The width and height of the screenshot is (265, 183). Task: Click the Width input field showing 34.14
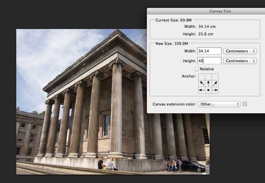(x=209, y=51)
